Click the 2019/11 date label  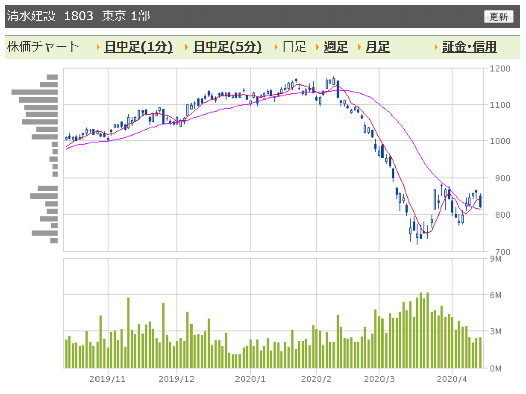pyautogui.click(x=107, y=379)
